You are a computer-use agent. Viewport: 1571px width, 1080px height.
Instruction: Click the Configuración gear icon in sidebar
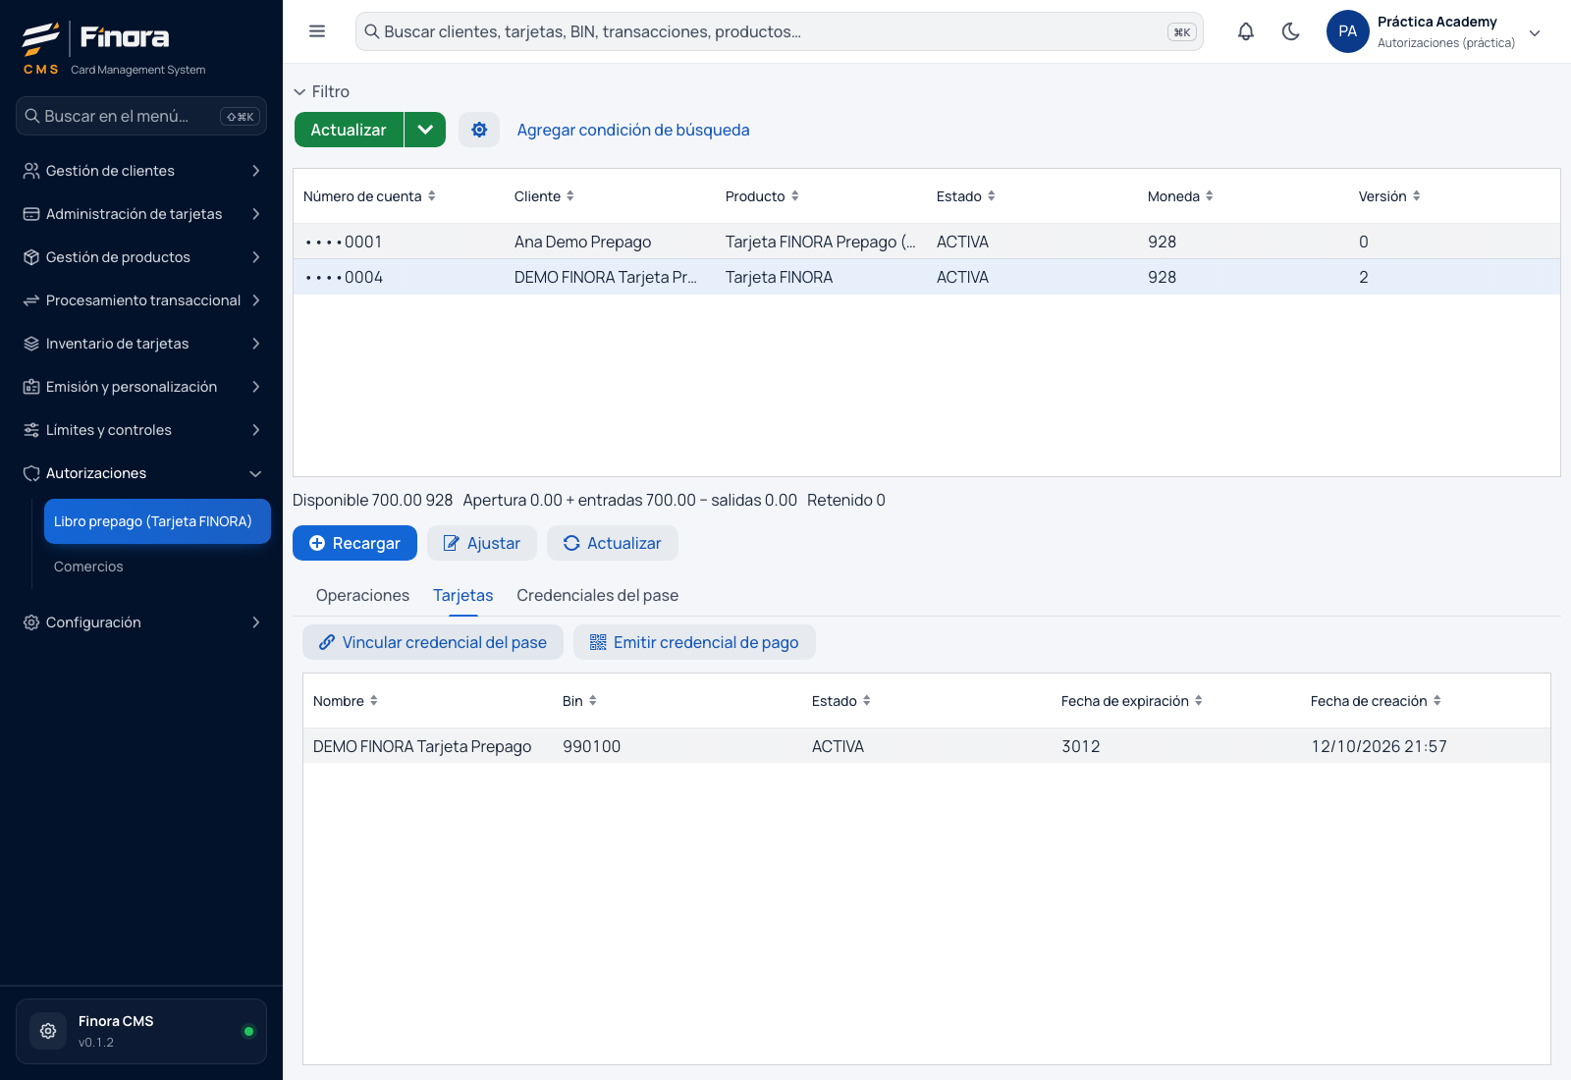pyautogui.click(x=31, y=622)
